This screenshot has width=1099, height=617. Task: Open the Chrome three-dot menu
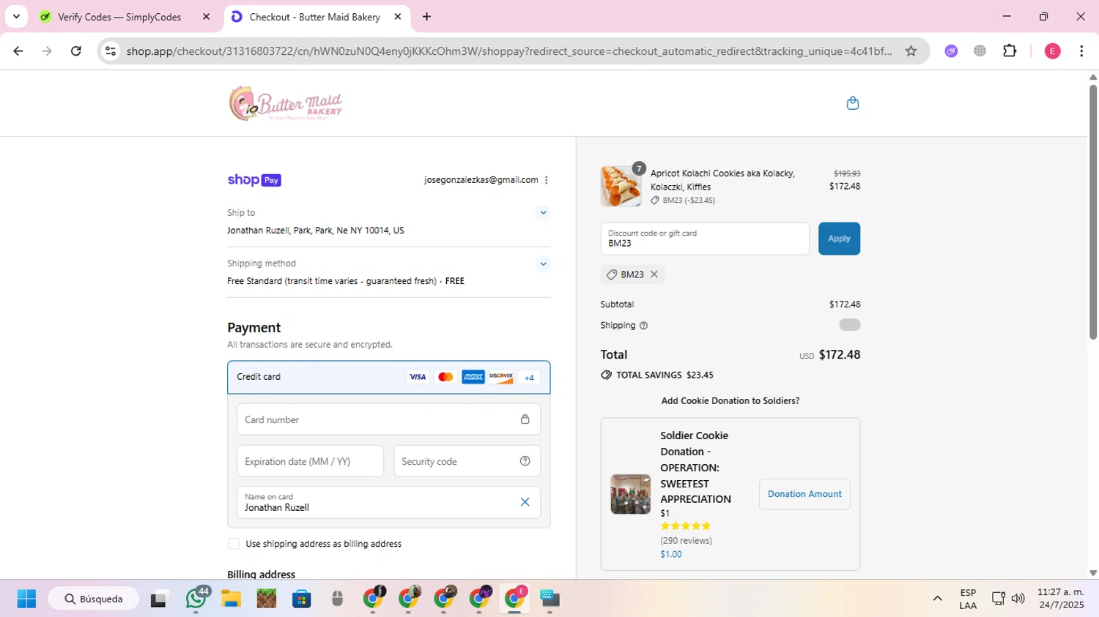pyautogui.click(x=1081, y=51)
